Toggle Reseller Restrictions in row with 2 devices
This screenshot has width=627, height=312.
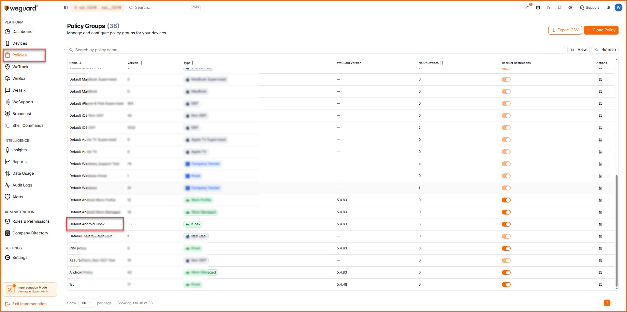[506, 128]
